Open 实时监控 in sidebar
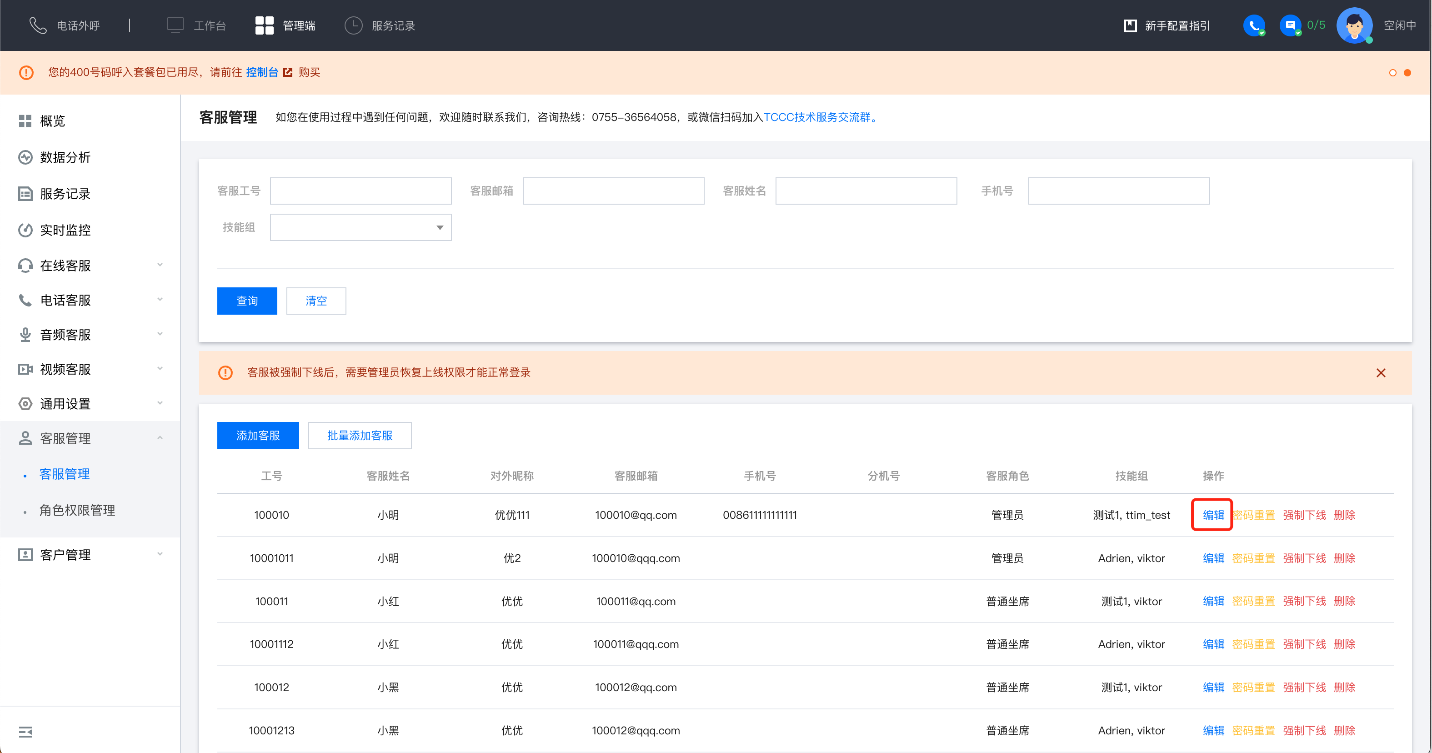1432x753 pixels. pyautogui.click(x=65, y=230)
